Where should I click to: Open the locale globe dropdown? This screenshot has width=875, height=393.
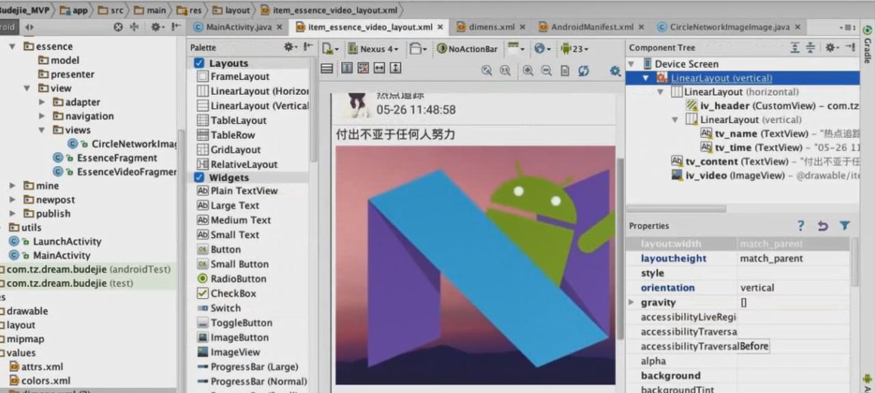click(543, 49)
